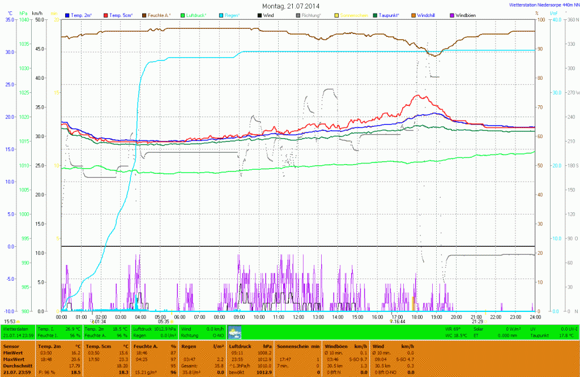Screen dimensions: 580x377
Task: Click the gray Richtung legend square
Action: point(298,15)
